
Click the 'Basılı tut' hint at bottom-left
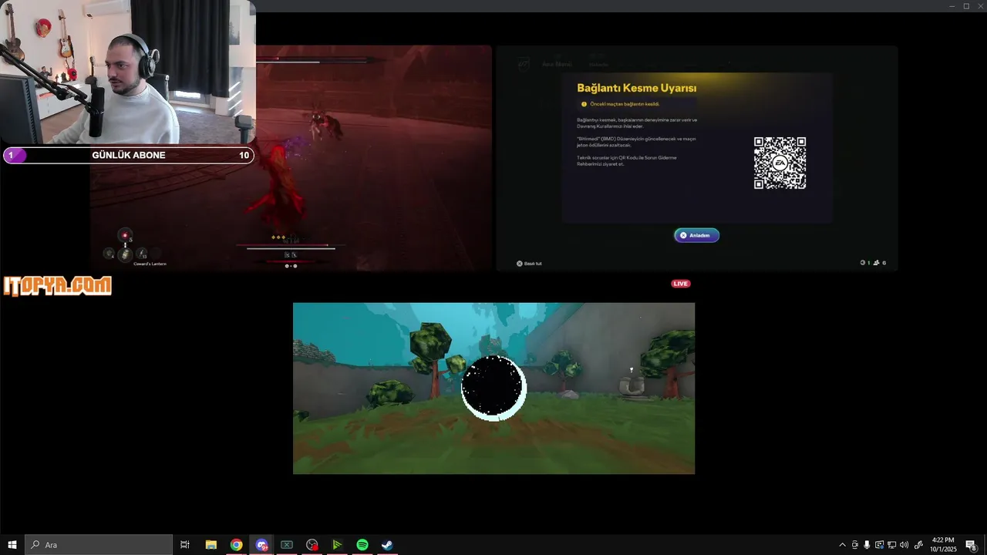click(529, 264)
